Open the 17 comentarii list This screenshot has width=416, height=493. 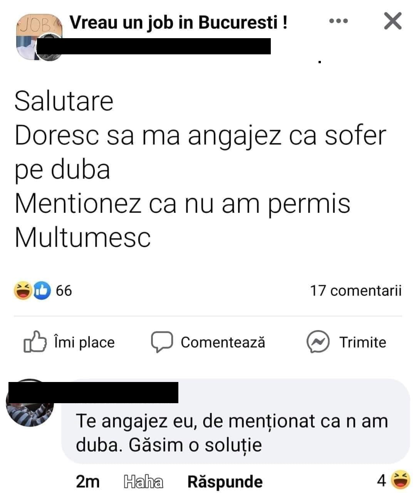[356, 291]
